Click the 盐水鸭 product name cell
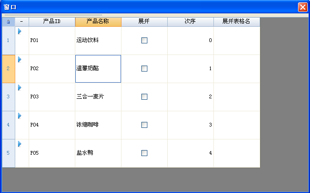 (98, 153)
